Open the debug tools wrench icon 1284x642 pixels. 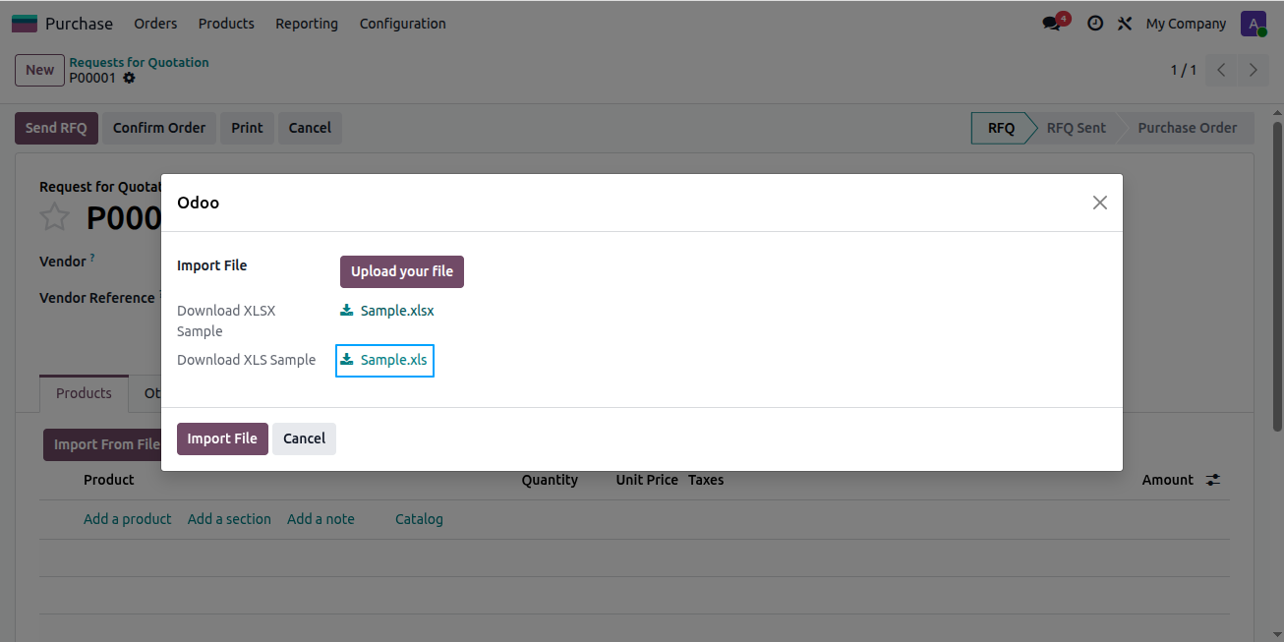point(1125,24)
